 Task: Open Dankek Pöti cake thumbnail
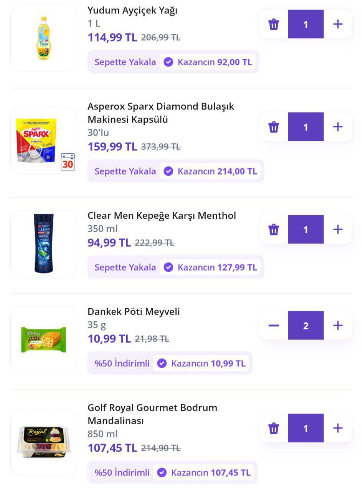pos(44,339)
